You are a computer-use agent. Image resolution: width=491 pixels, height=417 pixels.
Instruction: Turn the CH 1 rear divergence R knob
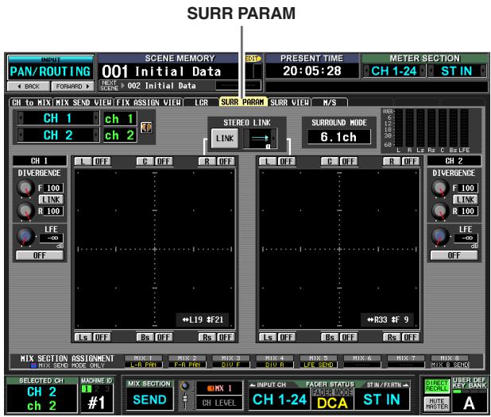(26, 211)
